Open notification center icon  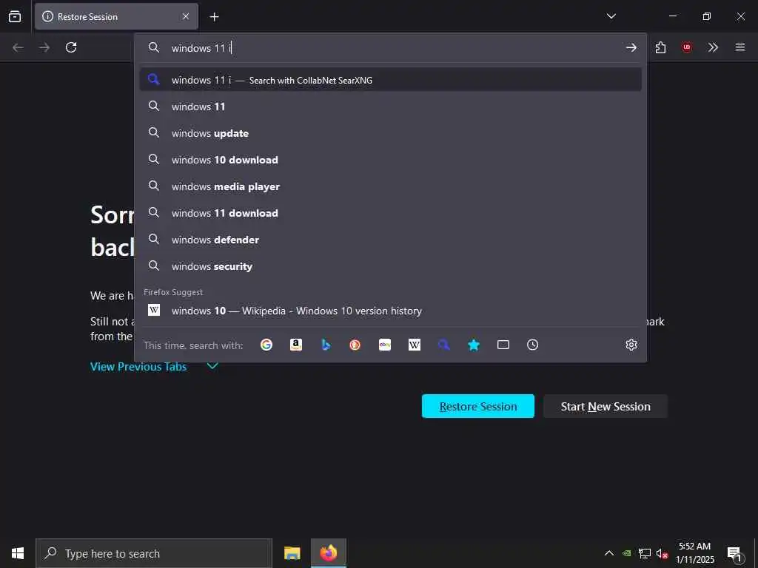[x=735, y=553]
